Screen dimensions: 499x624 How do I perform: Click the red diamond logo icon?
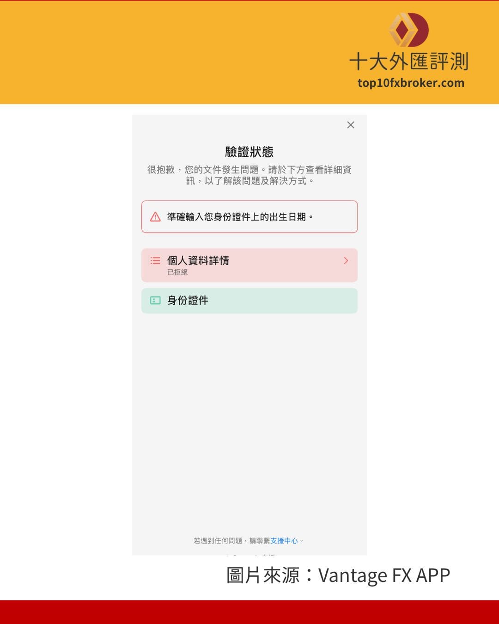408,30
